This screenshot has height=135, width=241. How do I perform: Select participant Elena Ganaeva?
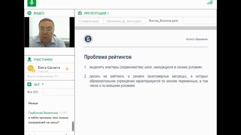49,67
